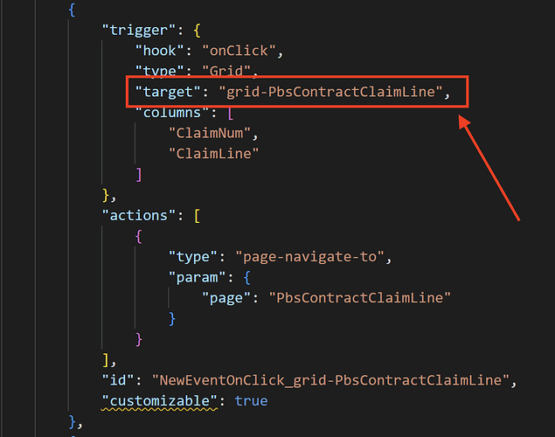This screenshot has height=437, width=555.
Task: Click the closing bracket of the columns array
Action: tap(139, 175)
